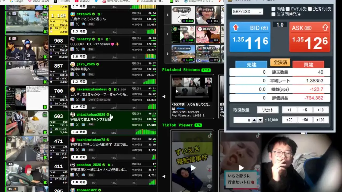Open the X profile icon for nakamurakundesu
The height and width of the screenshot is (192, 342).
[77, 99]
